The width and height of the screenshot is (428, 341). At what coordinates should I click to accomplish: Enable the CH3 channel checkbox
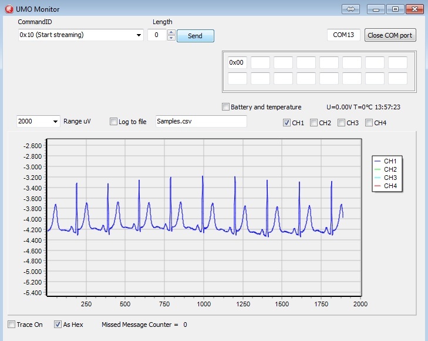[341, 123]
